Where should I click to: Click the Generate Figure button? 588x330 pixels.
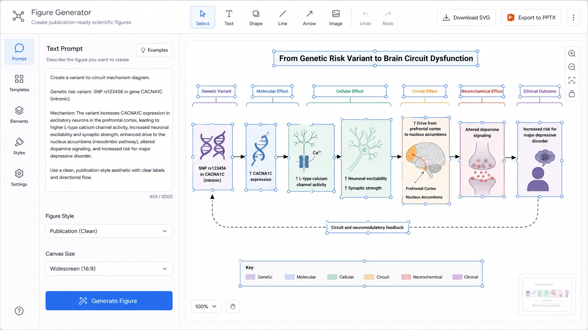click(109, 301)
